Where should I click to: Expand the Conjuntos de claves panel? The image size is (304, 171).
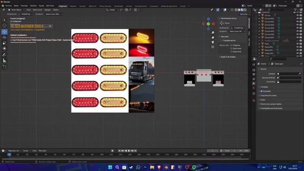point(268,95)
